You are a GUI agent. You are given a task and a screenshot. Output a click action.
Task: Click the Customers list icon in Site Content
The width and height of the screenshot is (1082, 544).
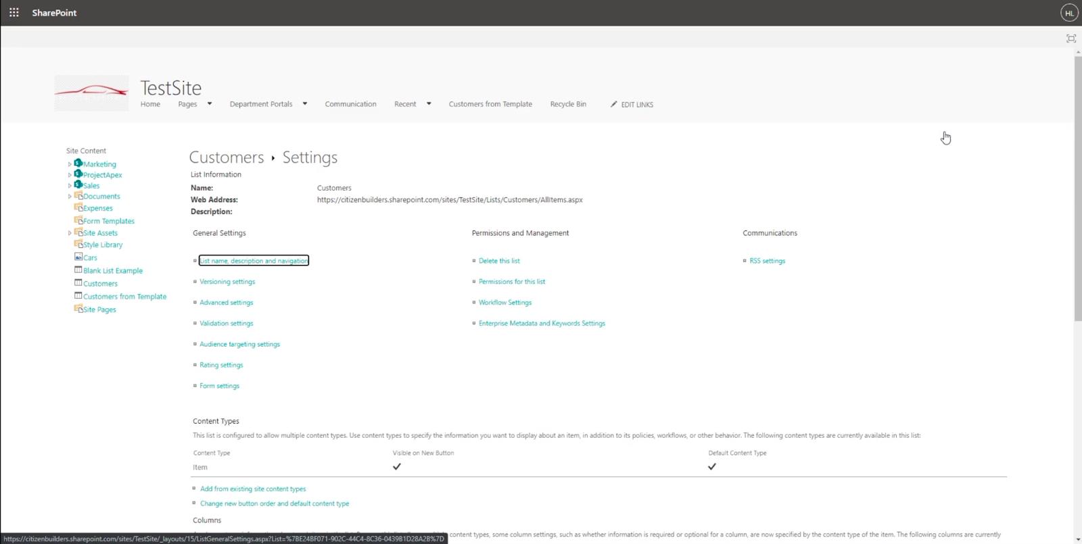78,283
